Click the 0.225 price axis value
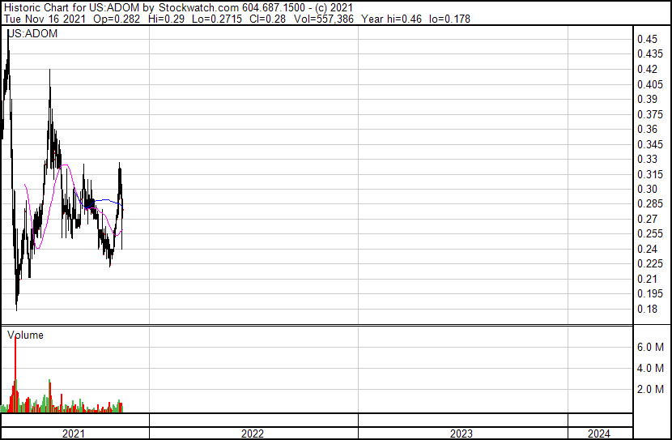672x440 pixels. pos(650,263)
